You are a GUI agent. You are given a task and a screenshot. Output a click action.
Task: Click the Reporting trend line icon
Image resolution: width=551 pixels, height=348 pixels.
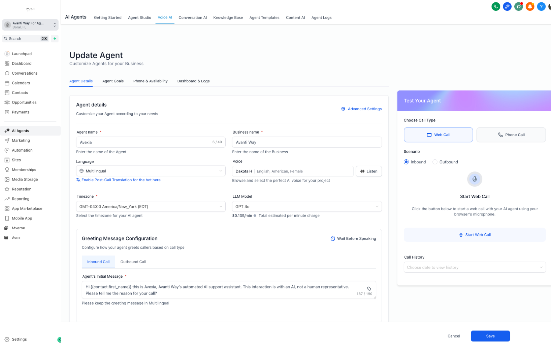point(7,199)
